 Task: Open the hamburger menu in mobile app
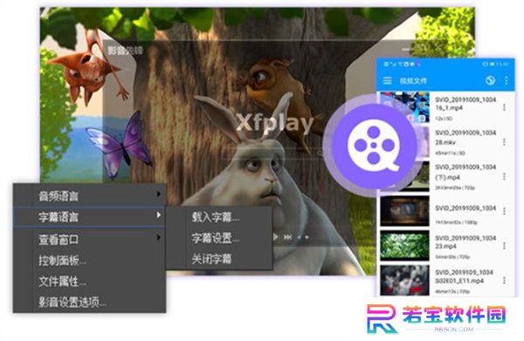(x=387, y=80)
